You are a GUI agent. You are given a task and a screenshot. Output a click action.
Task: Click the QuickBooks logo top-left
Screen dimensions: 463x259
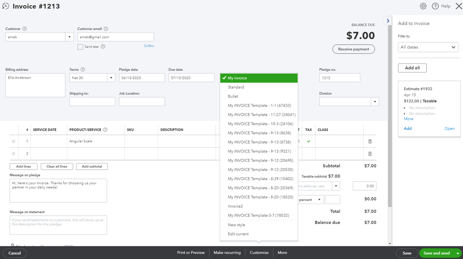(6, 6)
